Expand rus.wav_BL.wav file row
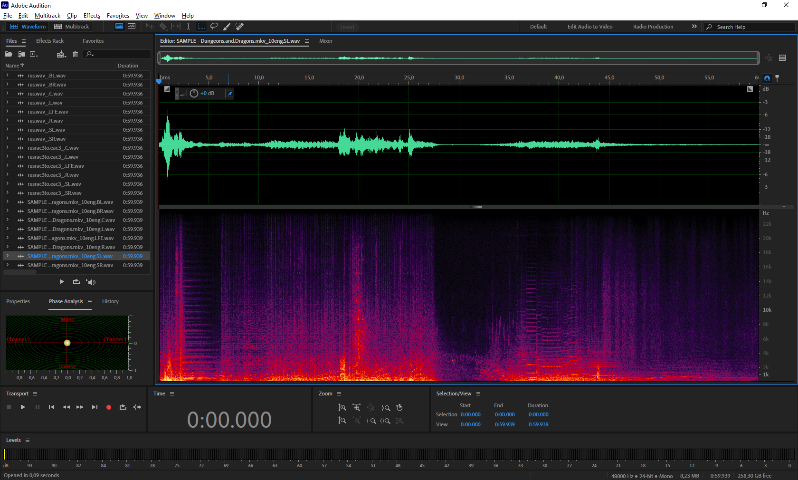 (x=8, y=76)
